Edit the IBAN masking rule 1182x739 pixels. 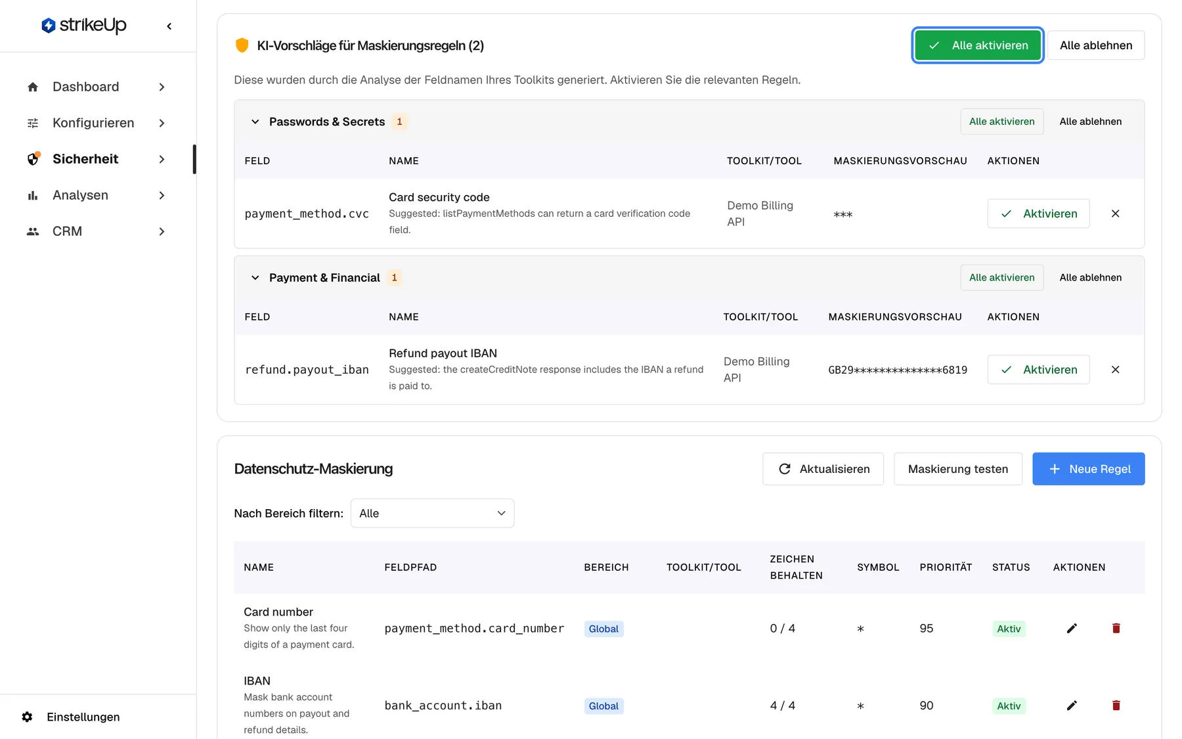tap(1072, 705)
